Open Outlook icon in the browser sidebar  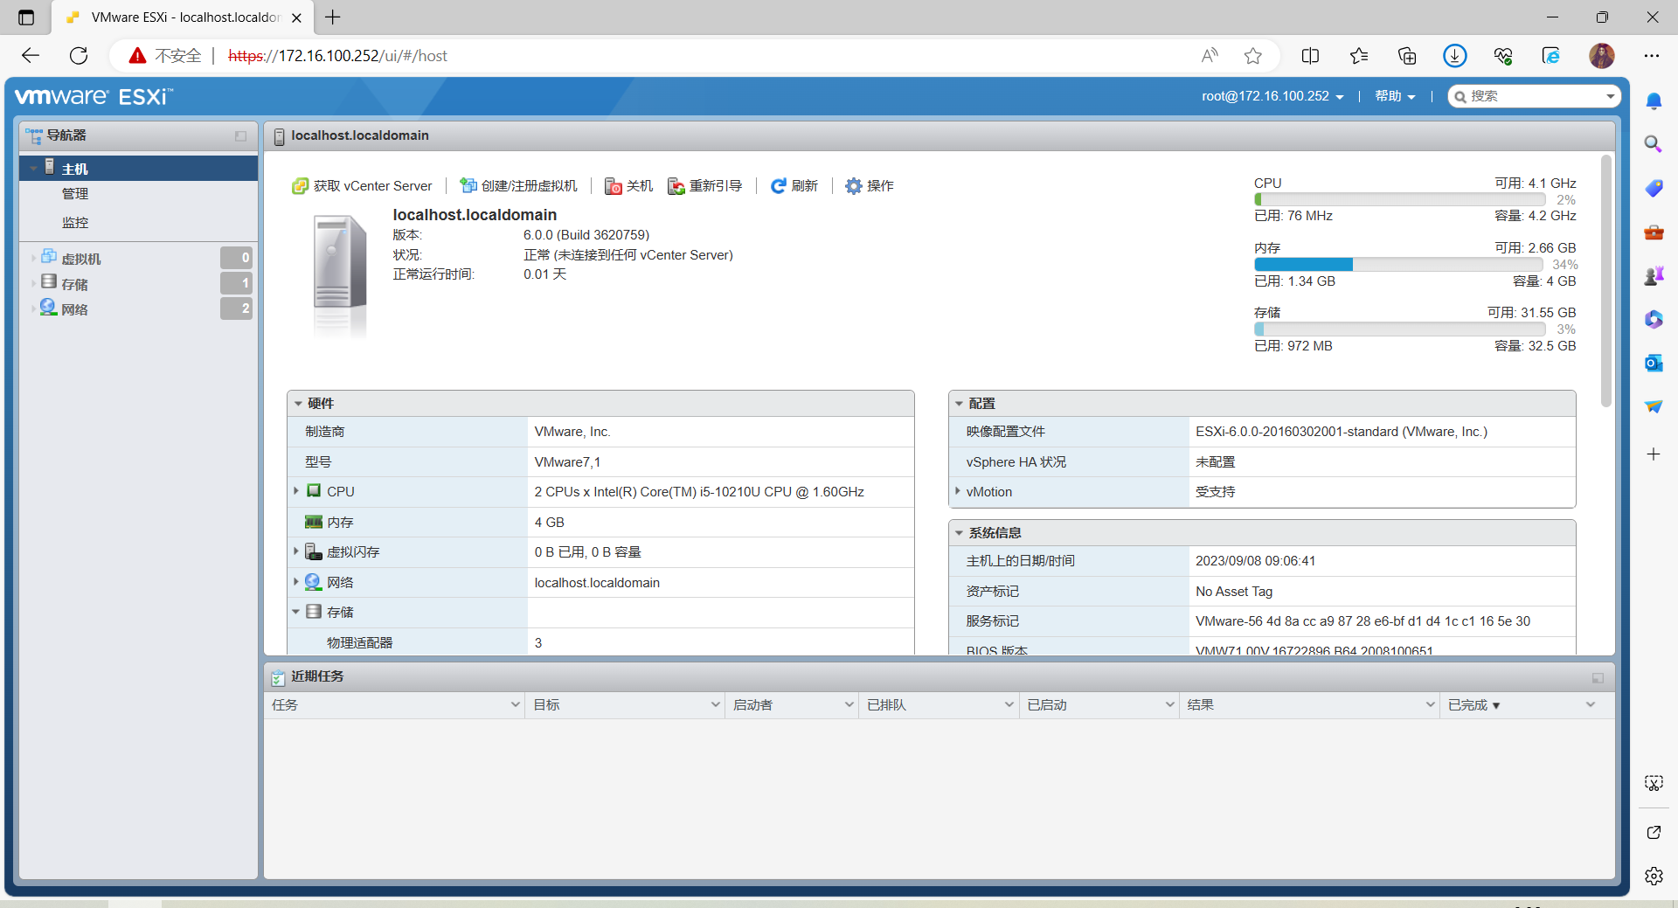tap(1654, 363)
